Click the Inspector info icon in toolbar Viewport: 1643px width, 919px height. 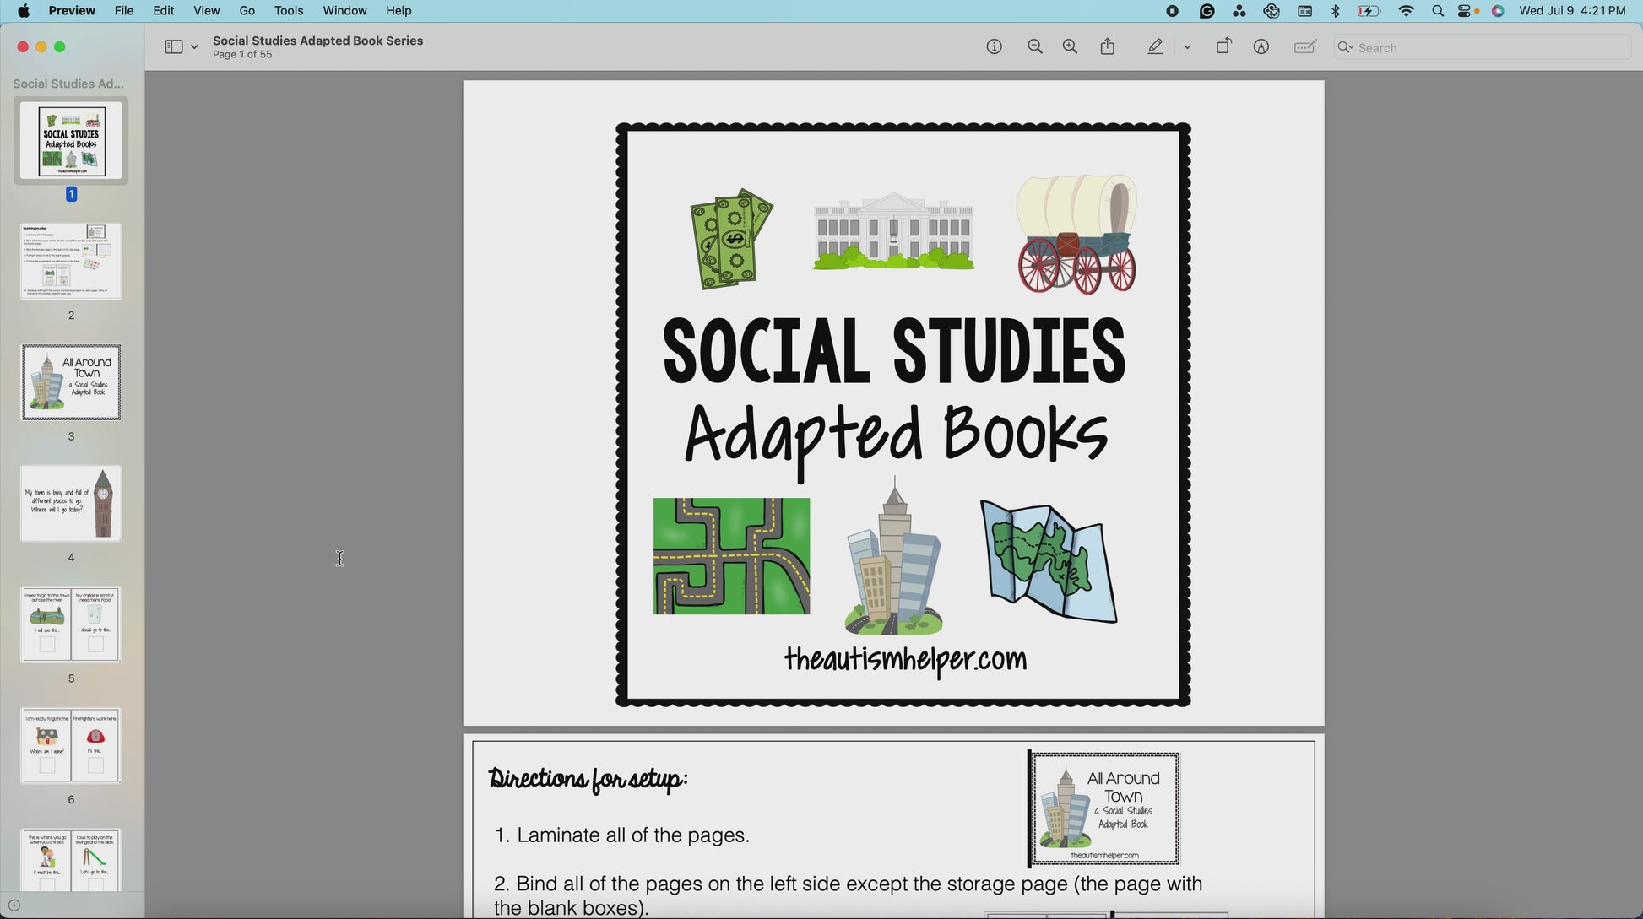tap(995, 47)
